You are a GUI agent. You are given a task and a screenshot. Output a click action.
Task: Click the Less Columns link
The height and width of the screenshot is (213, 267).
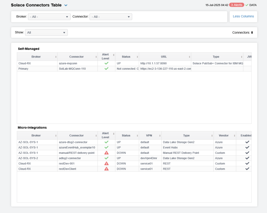coord(243,16)
